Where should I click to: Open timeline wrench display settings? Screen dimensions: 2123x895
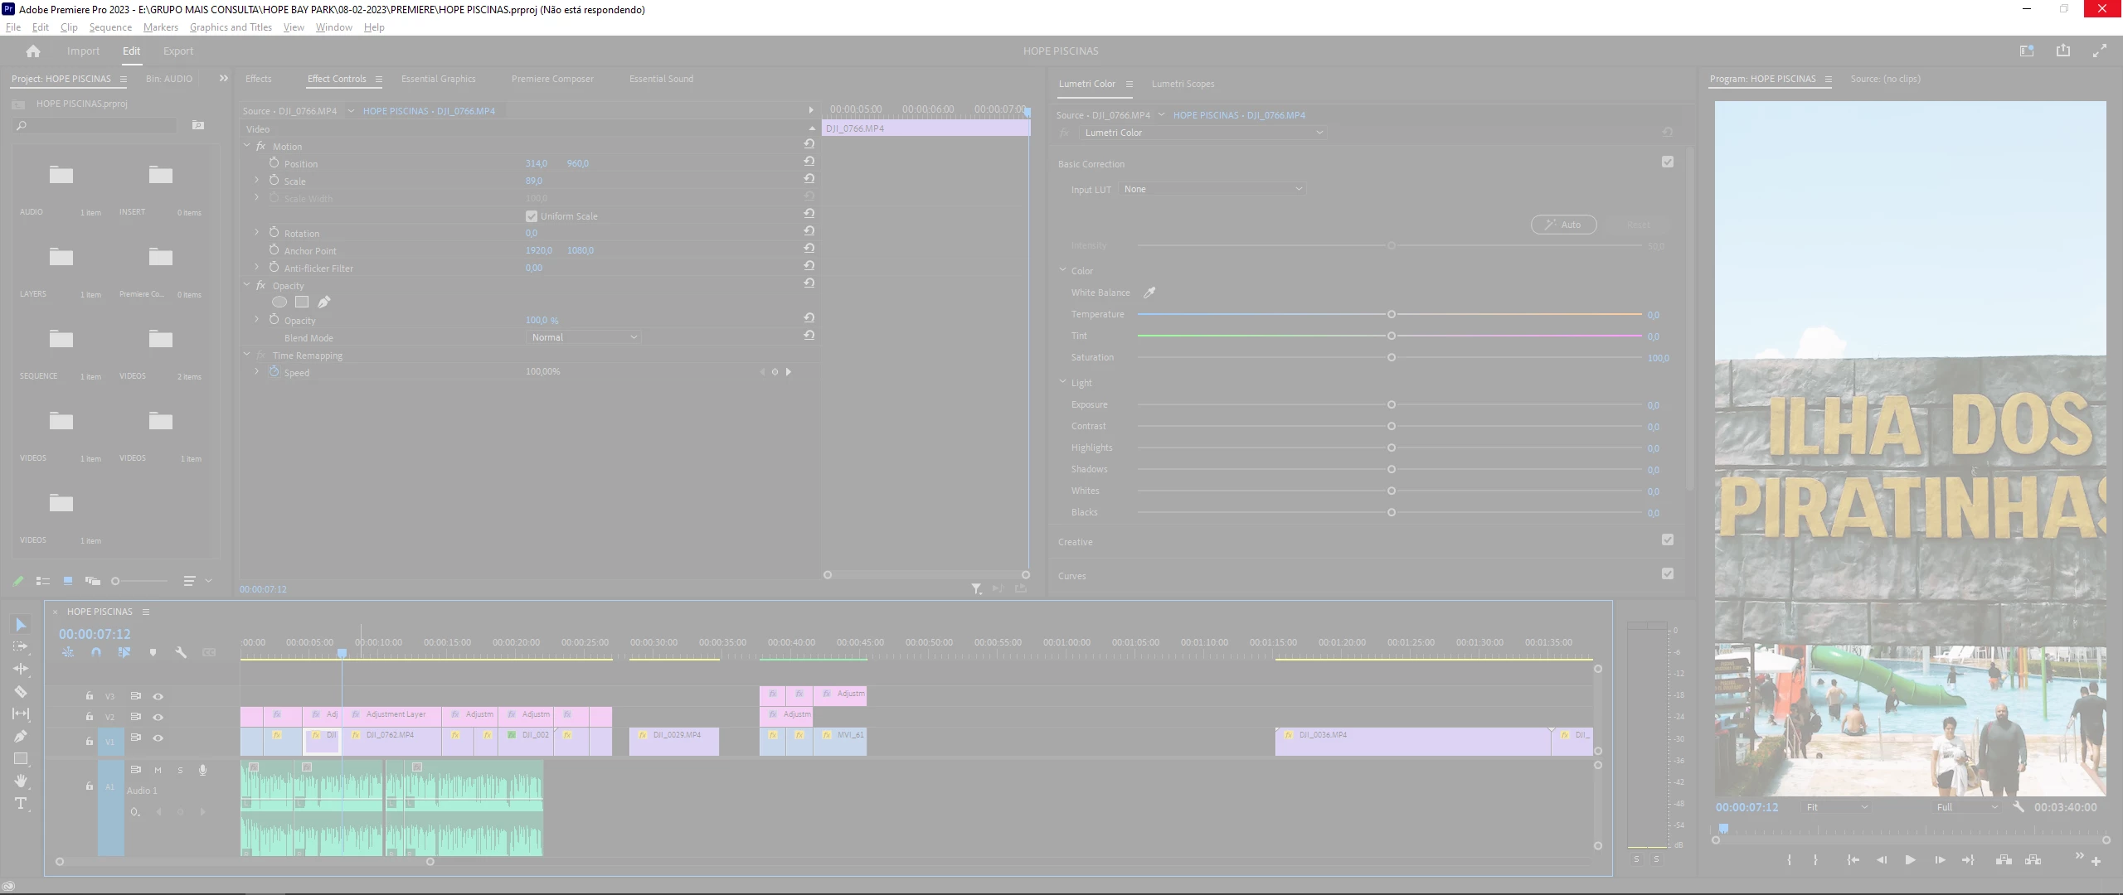pos(181,653)
